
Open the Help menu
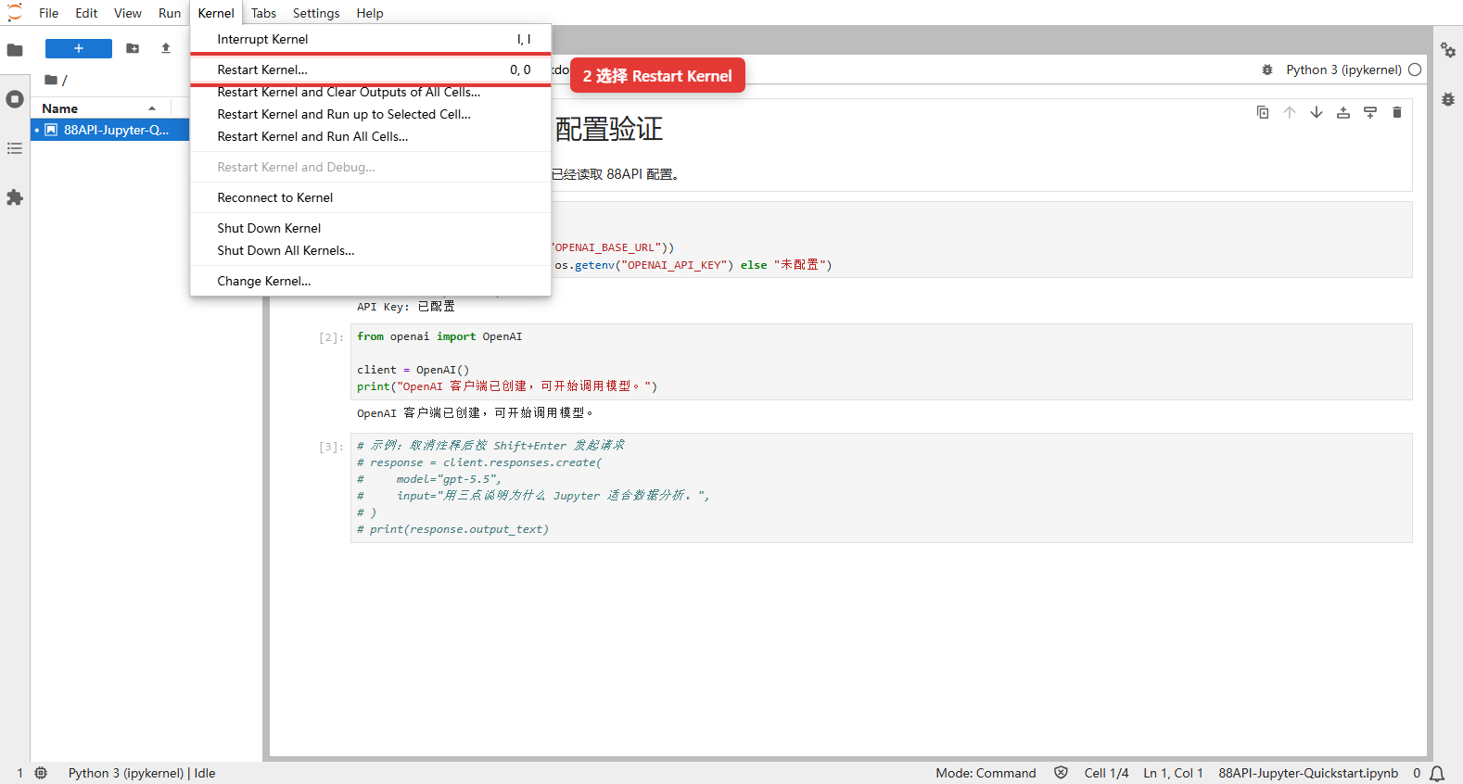370,13
